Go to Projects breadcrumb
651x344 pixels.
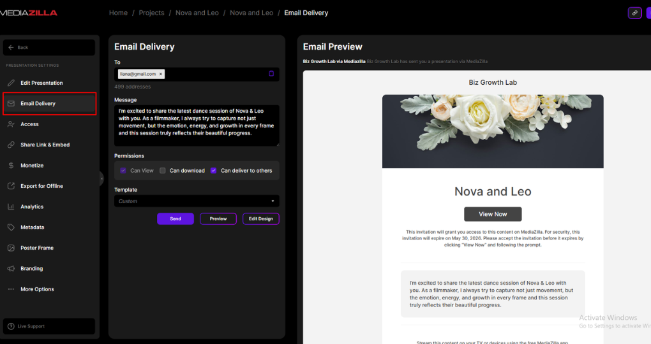(151, 13)
